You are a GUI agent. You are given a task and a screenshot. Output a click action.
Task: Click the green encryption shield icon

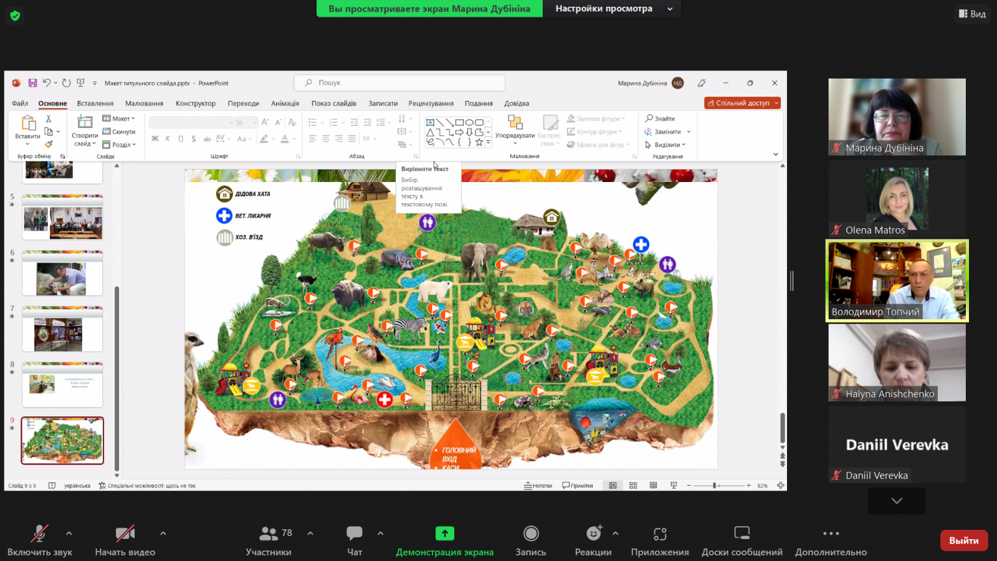[x=15, y=16]
